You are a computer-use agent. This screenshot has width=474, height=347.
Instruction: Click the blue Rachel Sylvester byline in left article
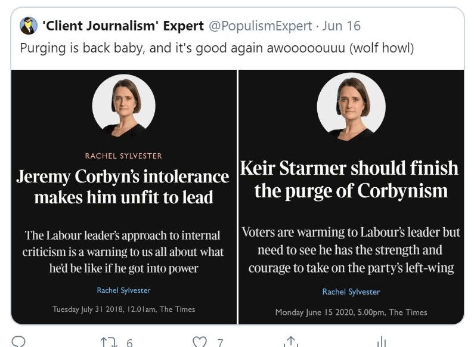click(x=123, y=290)
